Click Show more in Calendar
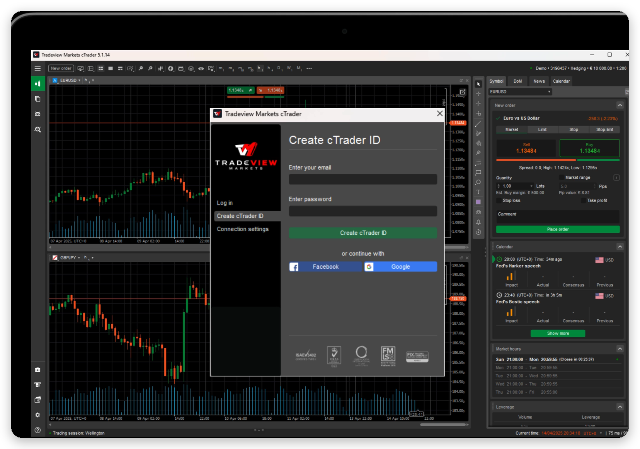The height and width of the screenshot is (449, 640). tap(558, 333)
